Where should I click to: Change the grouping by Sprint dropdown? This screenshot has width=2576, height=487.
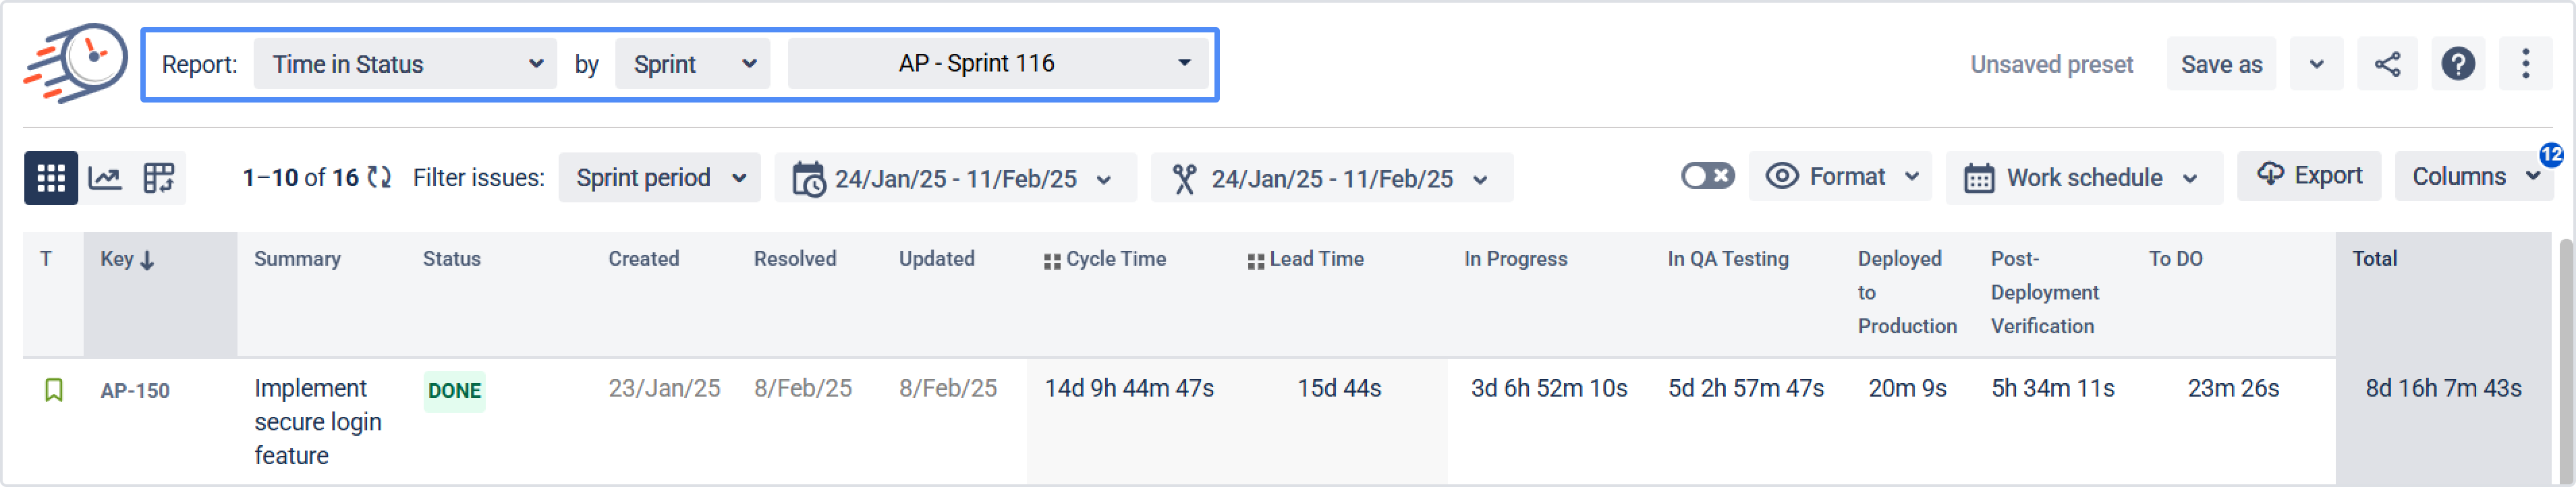pyautogui.click(x=692, y=65)
